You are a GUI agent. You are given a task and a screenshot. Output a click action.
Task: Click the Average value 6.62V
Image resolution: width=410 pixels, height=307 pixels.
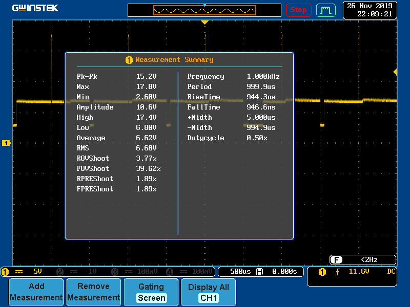146,138
